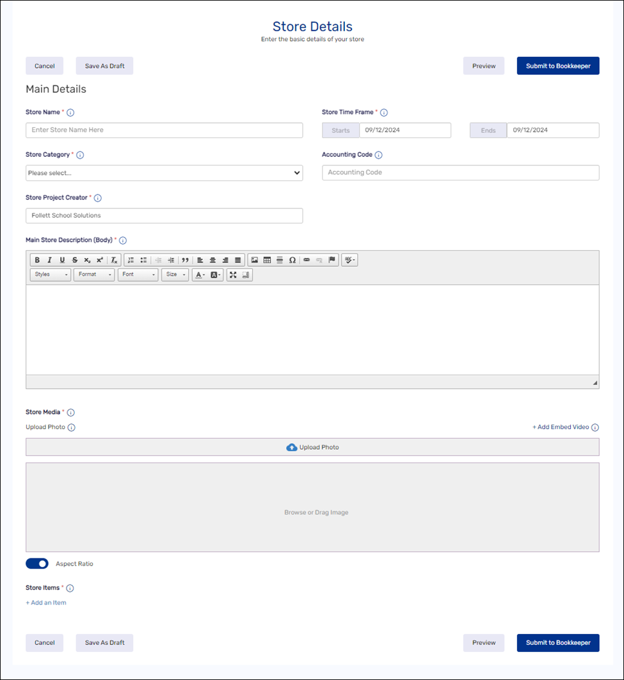Click the top Save As Draft button
This screenshot has height=680, width=624.
click(104, 66)
